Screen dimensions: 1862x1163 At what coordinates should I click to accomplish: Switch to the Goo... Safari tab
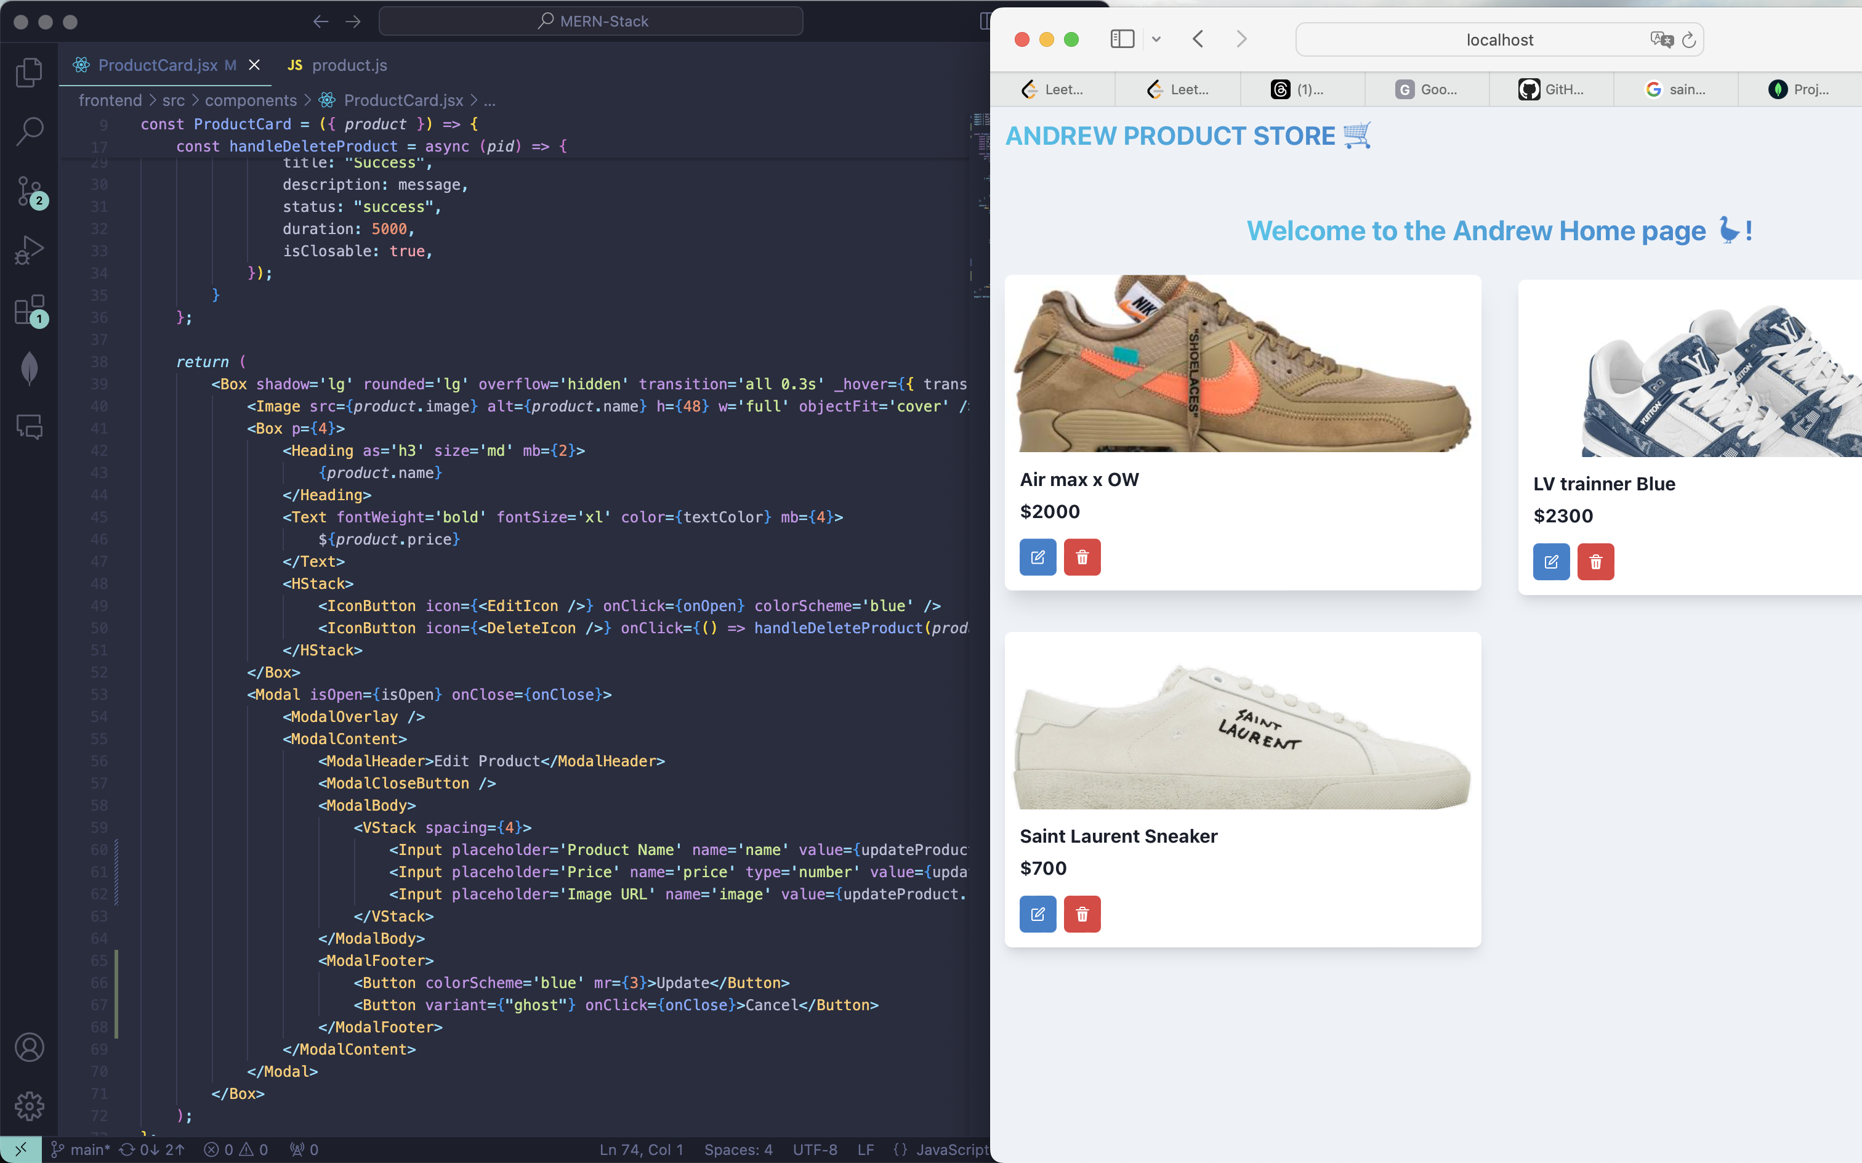1427,89
